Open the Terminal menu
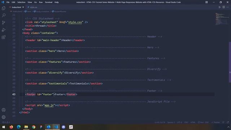 coord(48,2)
